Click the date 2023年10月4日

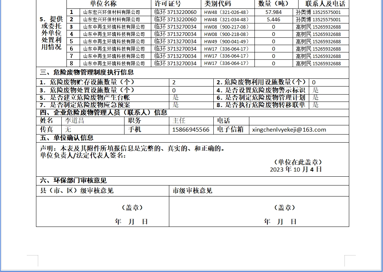point(296,169)
